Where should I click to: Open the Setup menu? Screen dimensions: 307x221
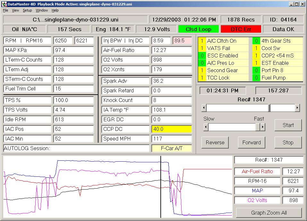(27, 10)
